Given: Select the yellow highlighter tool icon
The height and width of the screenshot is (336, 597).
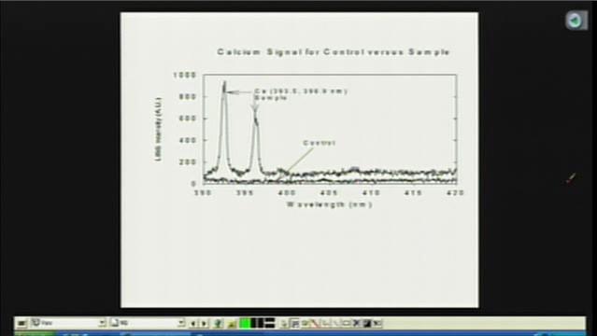Looking at the screenshot, I should [232, 324].
